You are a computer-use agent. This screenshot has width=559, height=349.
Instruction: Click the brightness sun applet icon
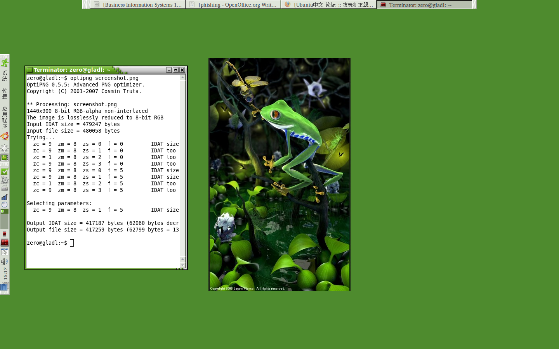click(5, 148)
